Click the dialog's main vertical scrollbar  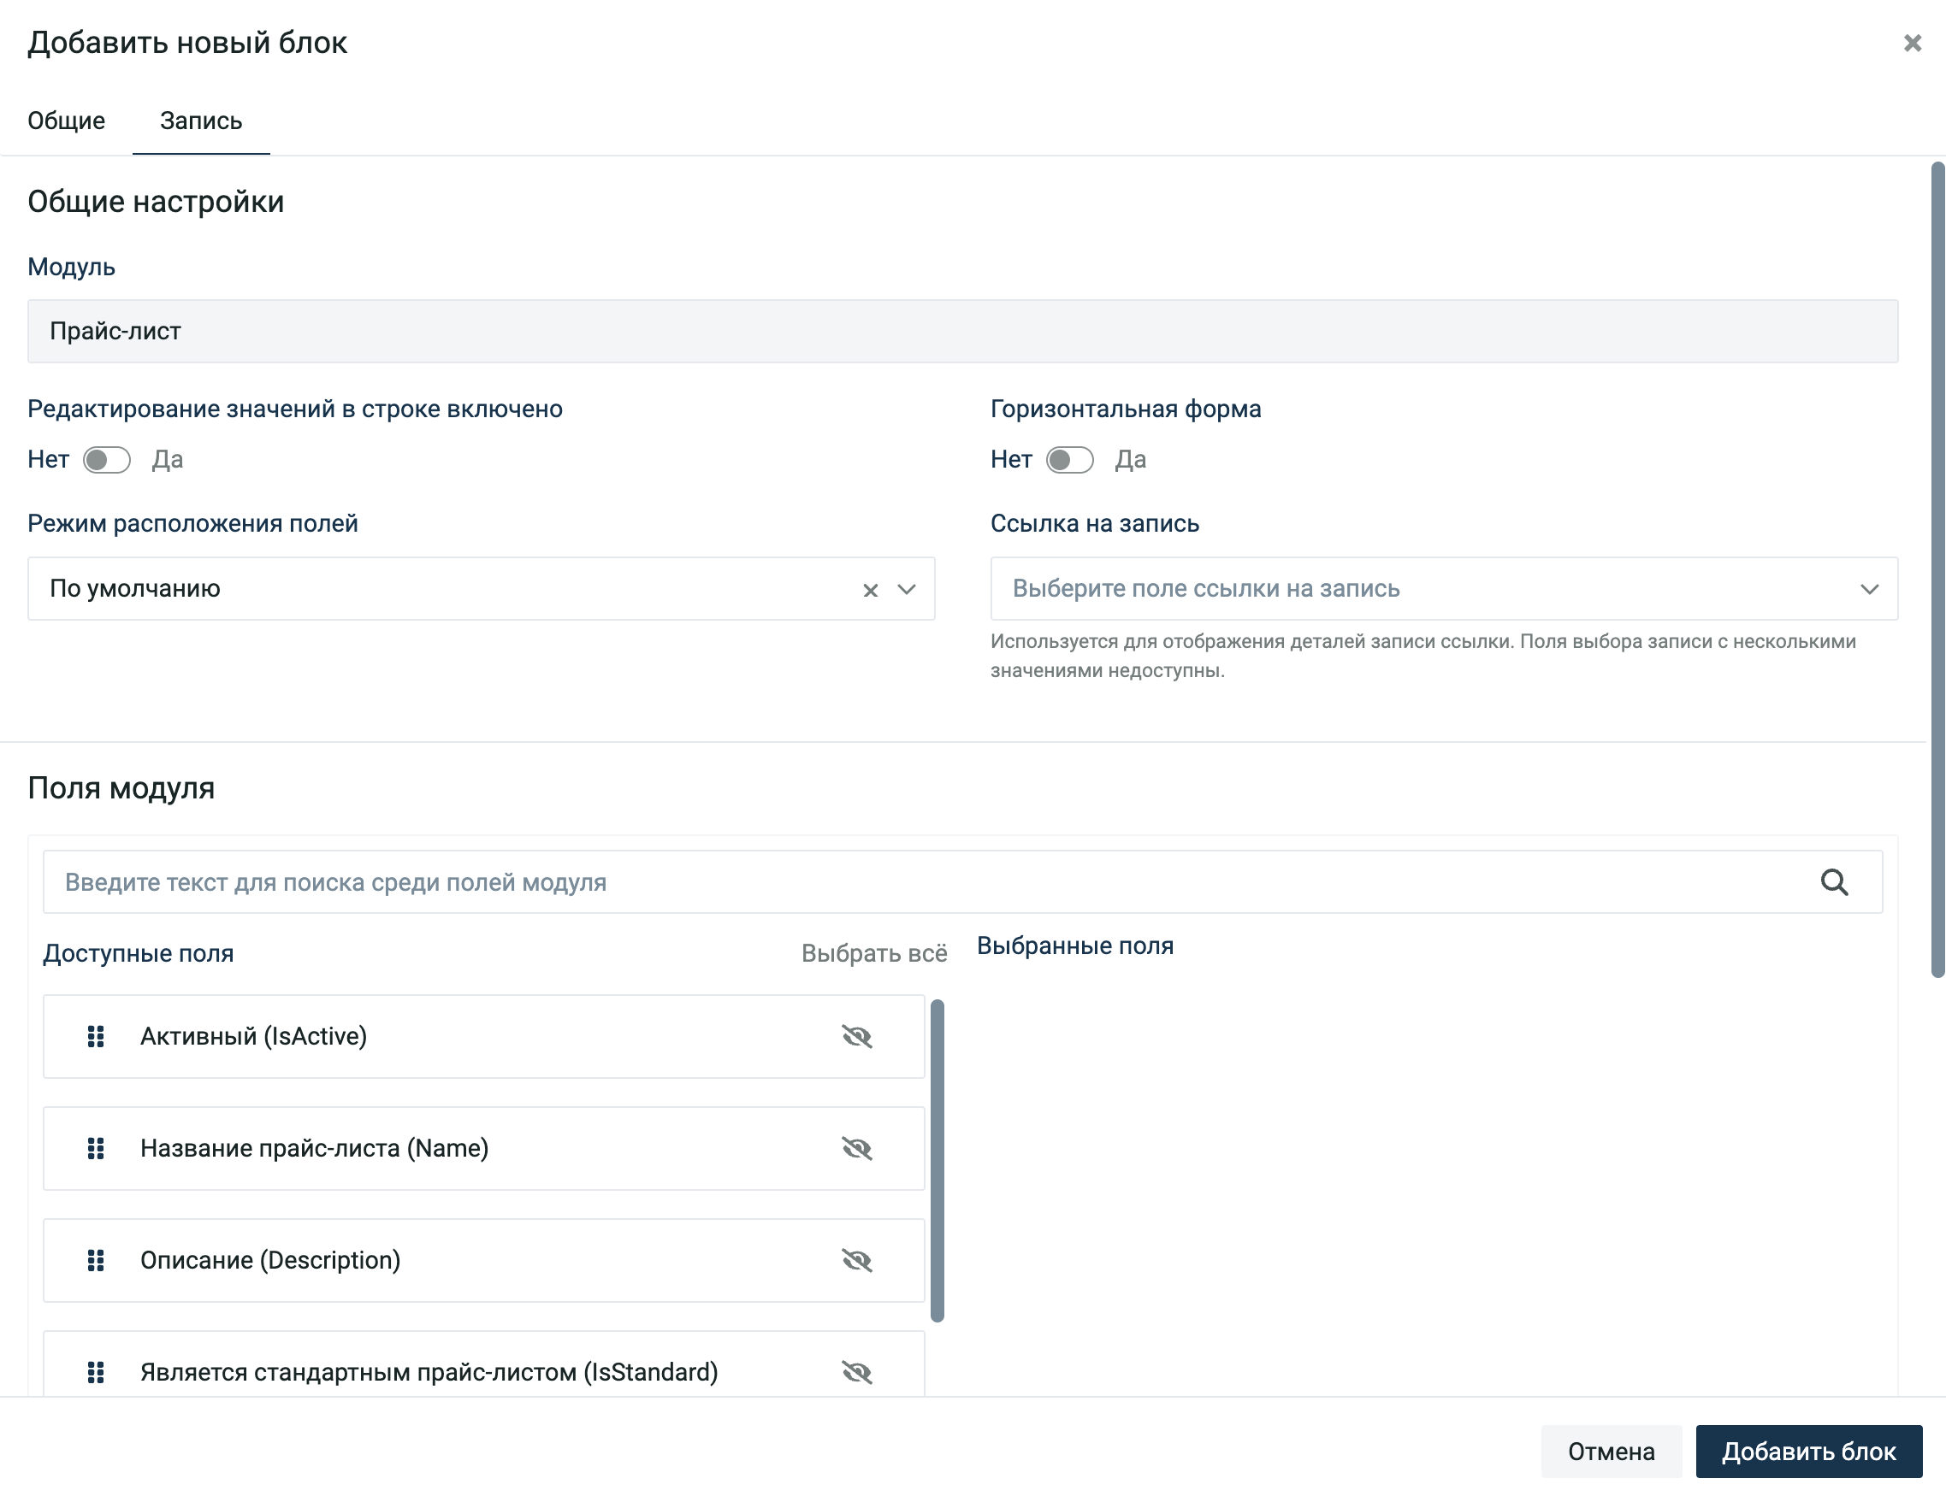[x=1937, y=570]
